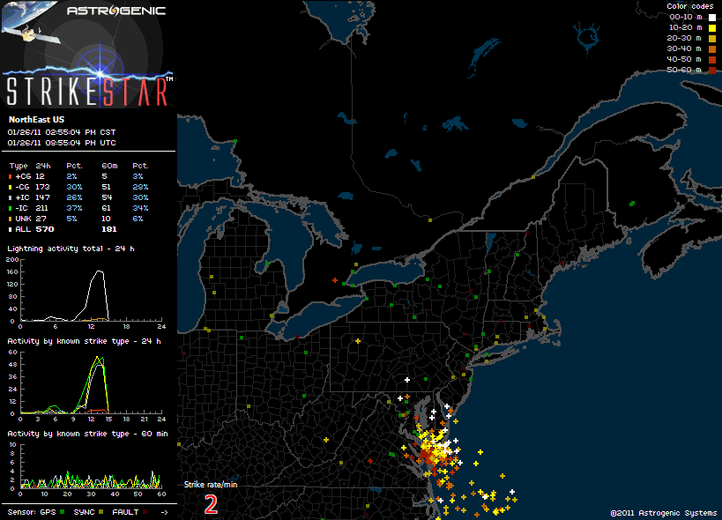
Task: Click the -CG 60m percentage "28%"
Action: pyautogui.click(x=140, y=187)
